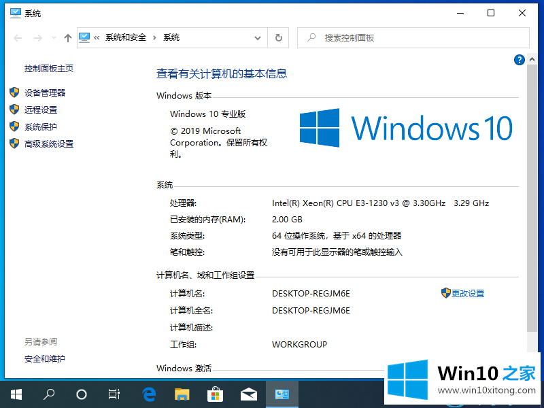Go up one level with up arrow
The height and width of the screenshot is (408, 544).
coord(68,38)
